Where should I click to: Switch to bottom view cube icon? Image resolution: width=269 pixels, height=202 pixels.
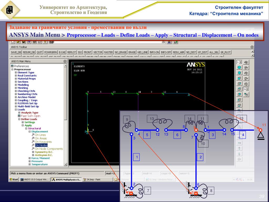[x=240, y=105]
